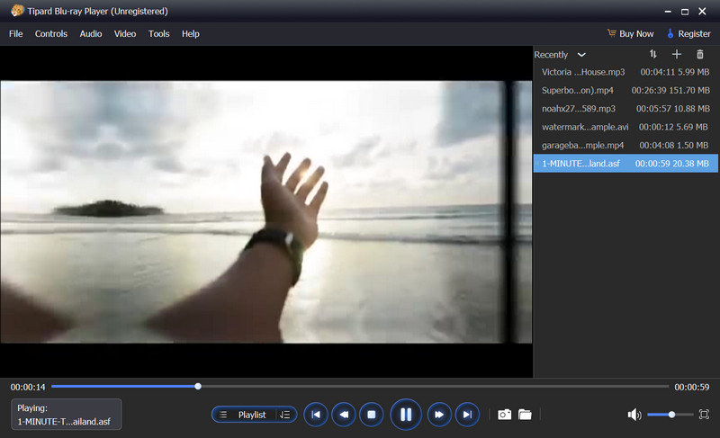This screenshot has width=720, height=438.
Task: Click the elapsed time 00:00:14
Action: [28, 387]
